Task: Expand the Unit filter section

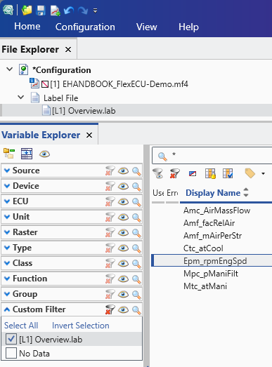Action: click(7, 217)
